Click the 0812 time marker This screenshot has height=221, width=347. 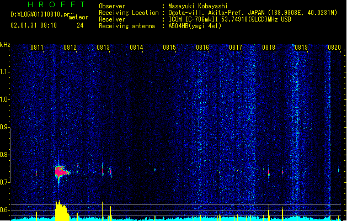tap(70, 48)
